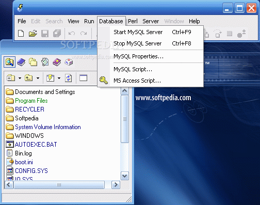260x205 pixels.
Task: Select MS Access Script... entry
Action: tap(151, 81)
